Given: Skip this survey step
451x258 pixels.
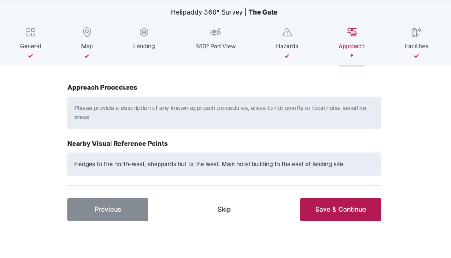Looking at the screenshot, I should coord(224,210).
